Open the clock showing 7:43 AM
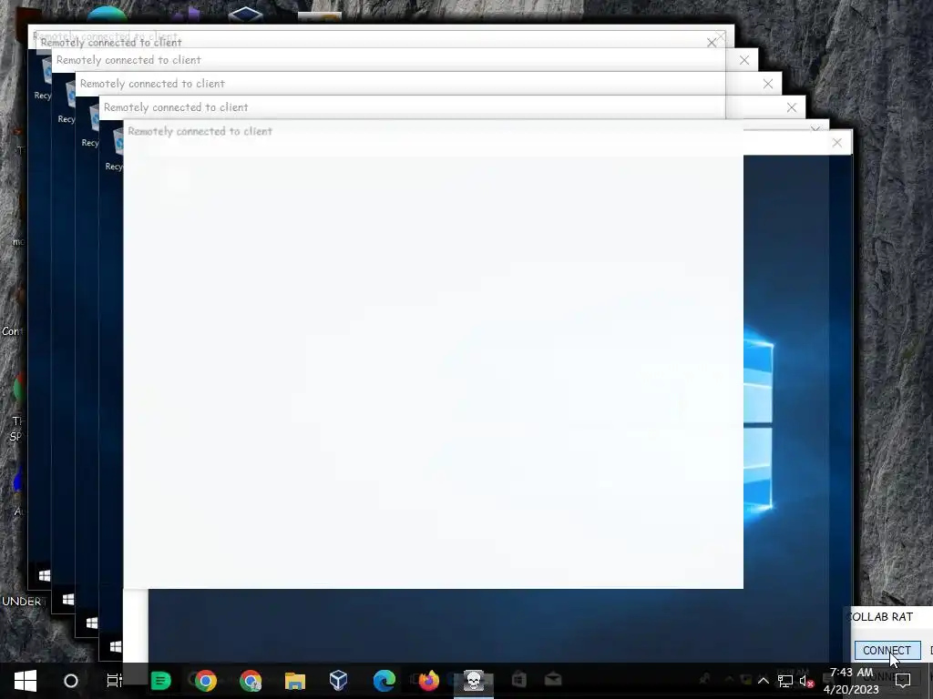 click(x=852, y=681)
